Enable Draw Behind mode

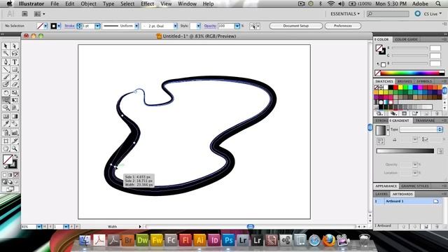(10, 182)
